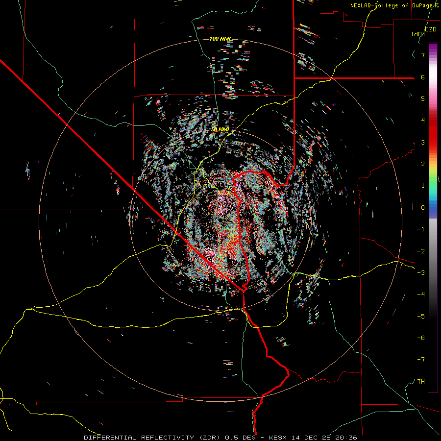
Task: Click the positive 4 scale tick label
Action: coord(423,121)
